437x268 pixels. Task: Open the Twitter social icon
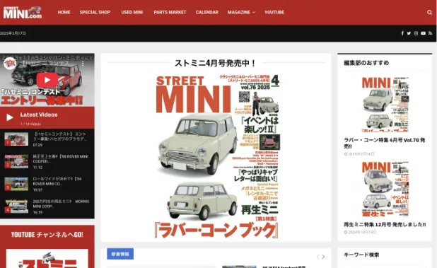pyautogui.click(x=409, y=33)
